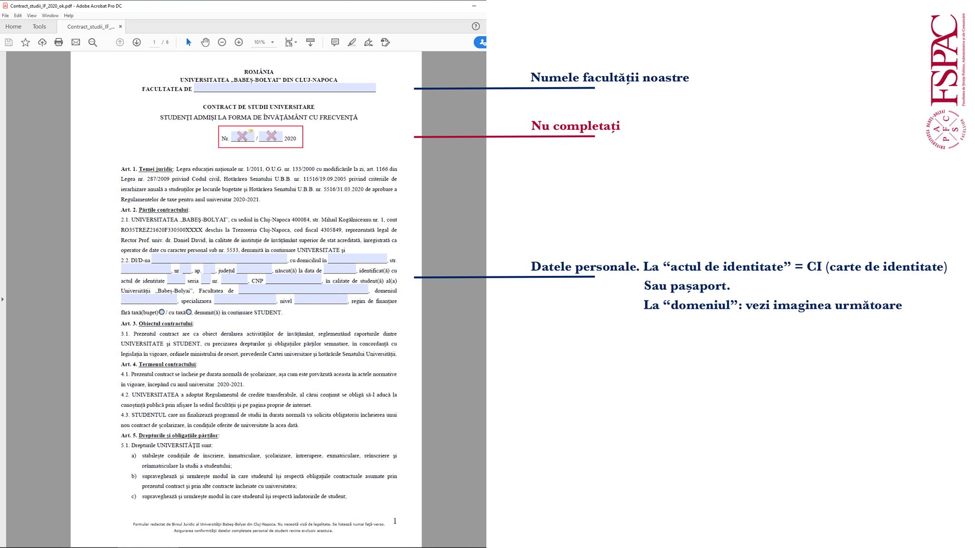Viewport: 975px width, 548px height.
Task: Click the 'seria' identity field
Action: click(206, 280)
